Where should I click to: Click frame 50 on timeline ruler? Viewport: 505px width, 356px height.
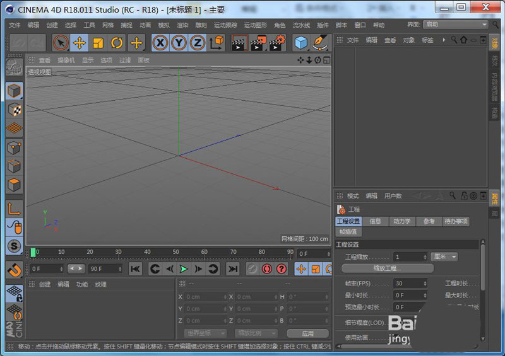pos(175,252)
